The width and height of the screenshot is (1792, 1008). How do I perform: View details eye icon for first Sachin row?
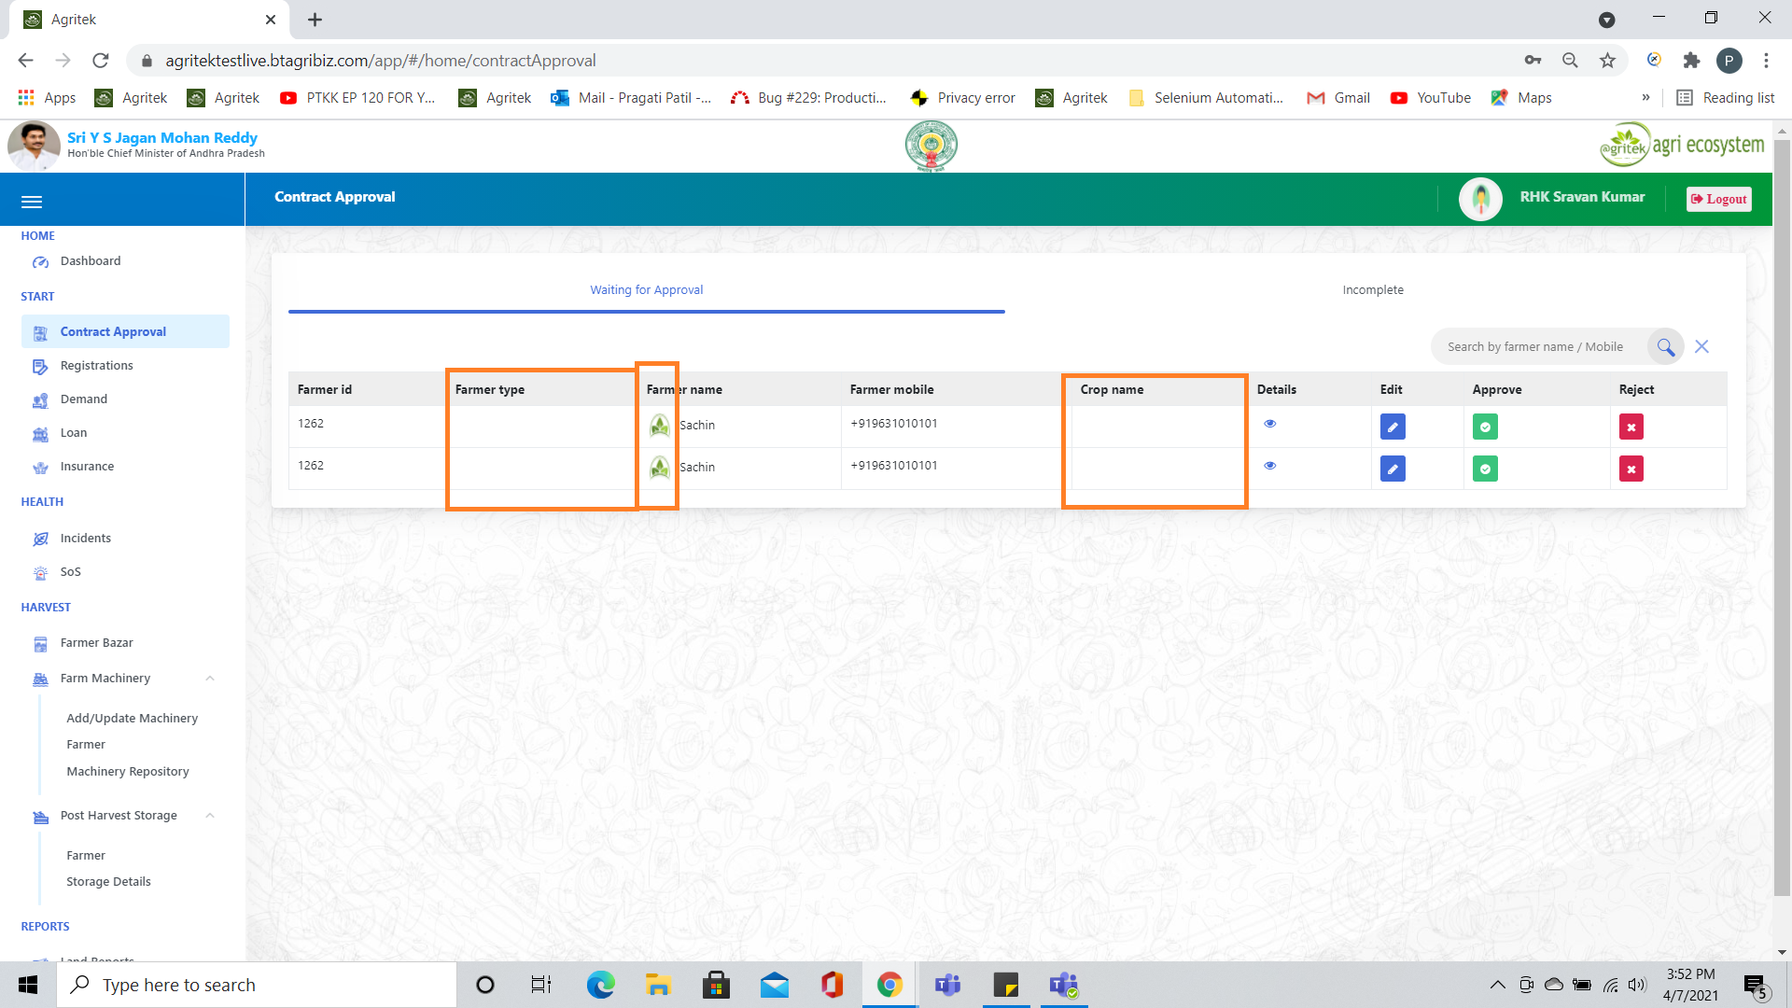[1269, 424]
